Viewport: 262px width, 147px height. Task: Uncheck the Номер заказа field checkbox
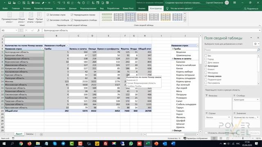point(206,76)
